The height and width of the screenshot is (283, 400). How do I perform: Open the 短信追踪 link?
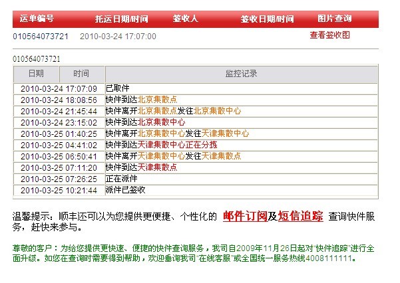pos(300,216)
